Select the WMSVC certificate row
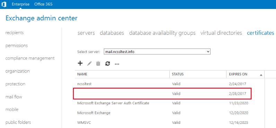The width and height of the screenshot is (276, 128). point(169,122)
